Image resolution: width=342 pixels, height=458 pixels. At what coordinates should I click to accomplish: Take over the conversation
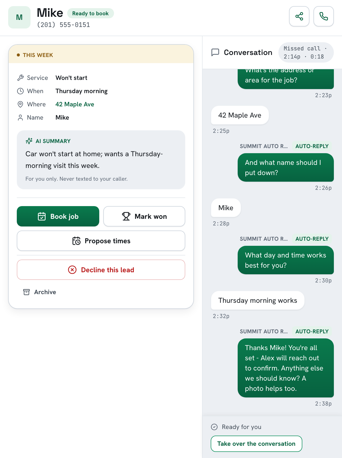[x=256, y=444]
